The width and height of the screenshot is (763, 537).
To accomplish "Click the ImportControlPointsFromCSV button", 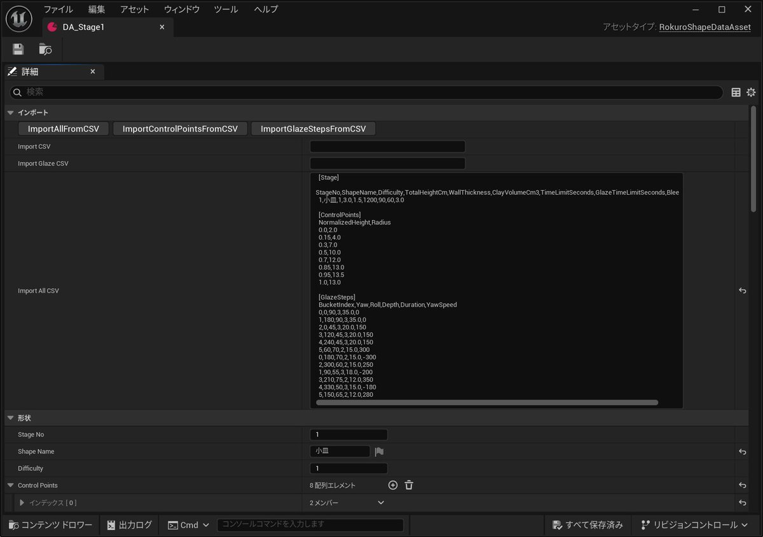I will [180, 129].
